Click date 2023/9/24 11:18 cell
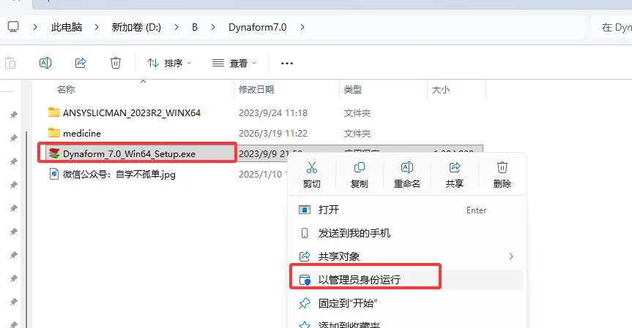The image size is (632, 328). coord(273,113)
